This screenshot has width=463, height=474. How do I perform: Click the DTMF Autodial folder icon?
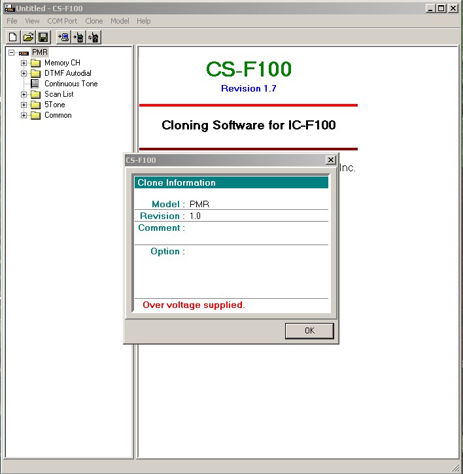click(x=36, y=73)
